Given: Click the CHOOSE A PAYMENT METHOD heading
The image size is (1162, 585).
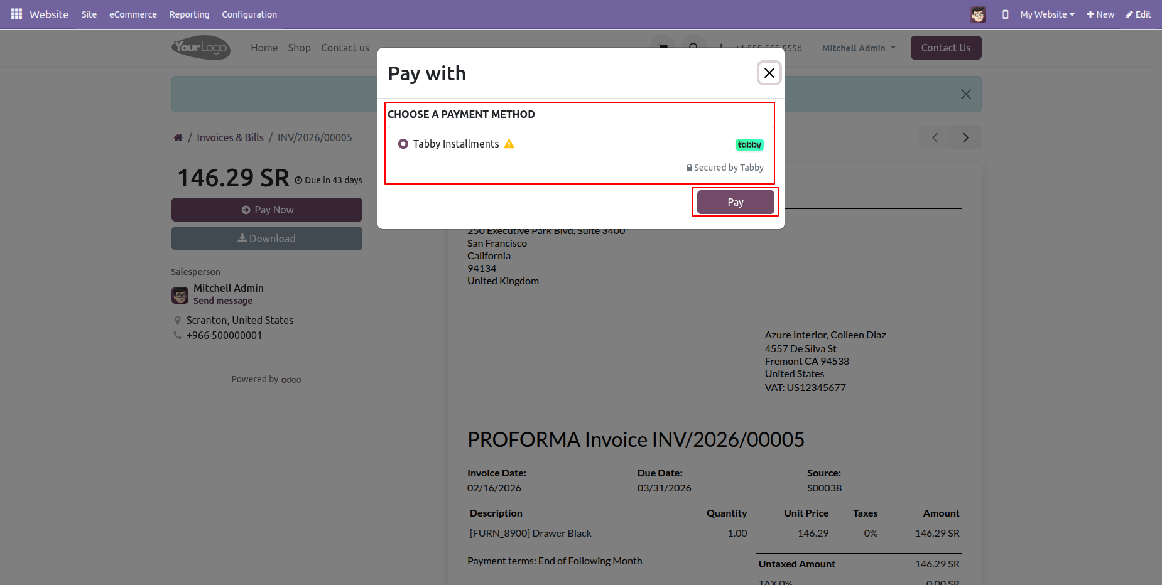Looking at the screenshot, I should tap(461, 114).
